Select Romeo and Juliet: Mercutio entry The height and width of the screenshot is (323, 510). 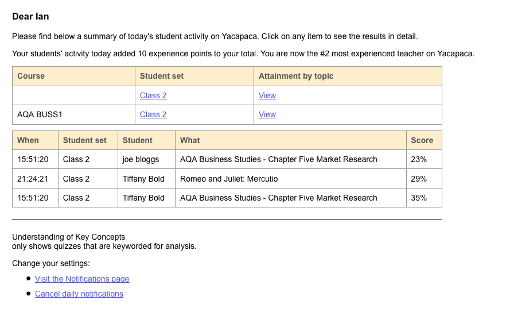(229, 179)
